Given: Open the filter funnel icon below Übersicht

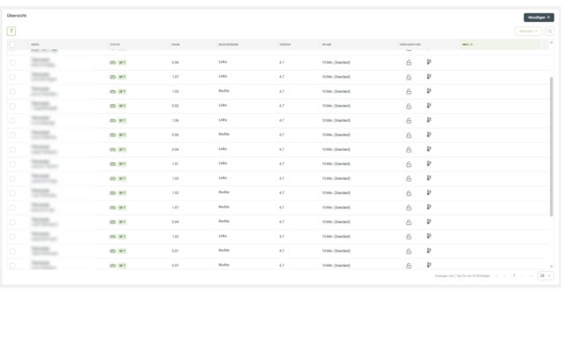Looking at the screenshot, I should [11, 32].
